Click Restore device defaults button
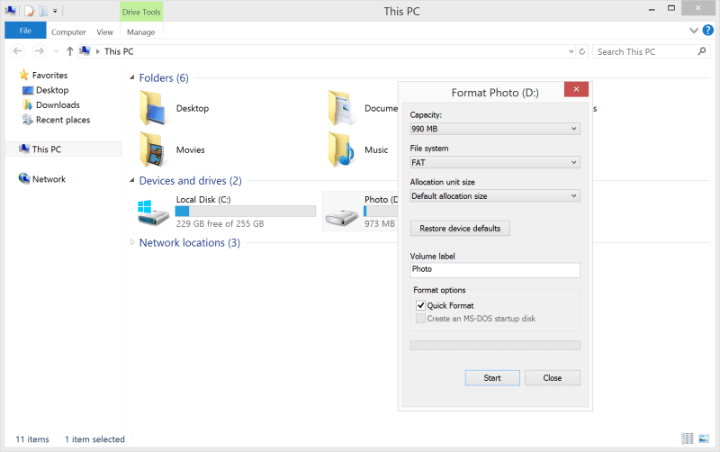 [460, 229]
